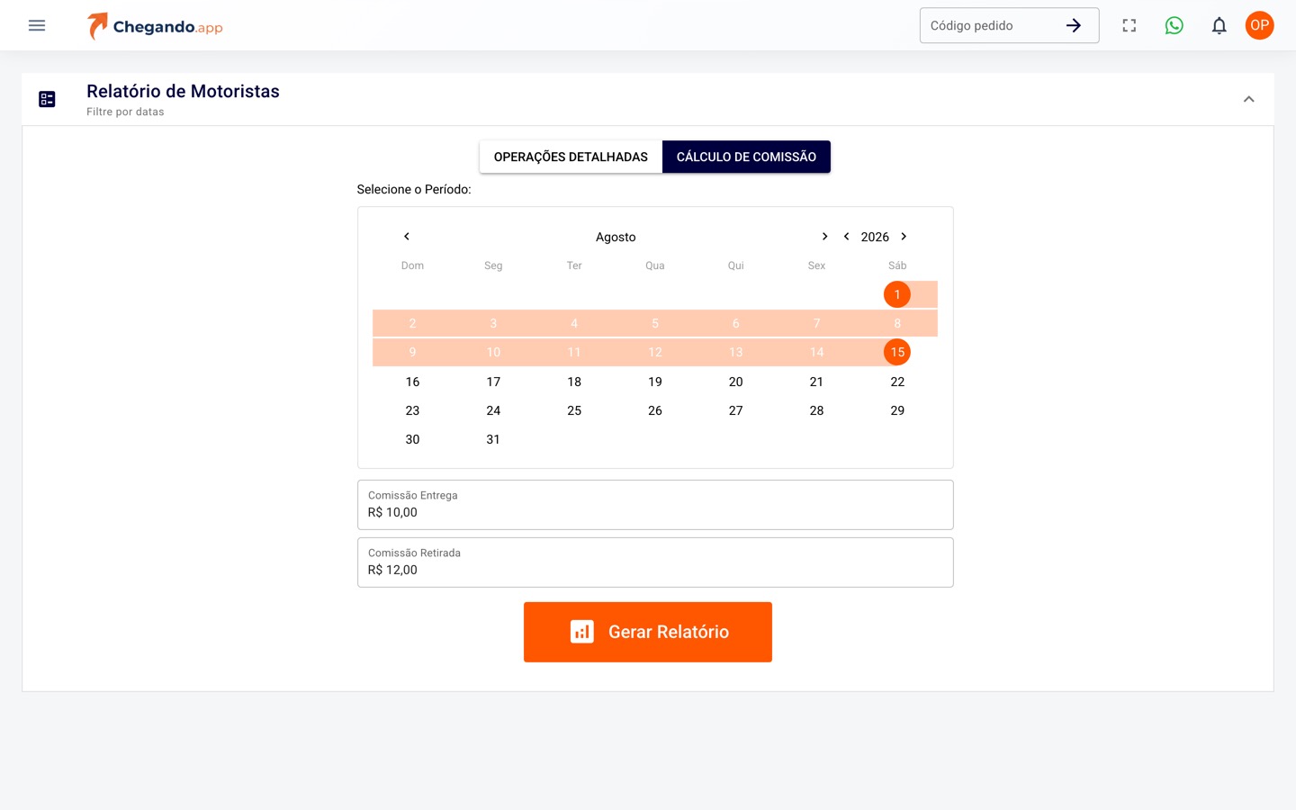Increase year after 2026
1296x810 pixels.
click(x=904, y=237)
